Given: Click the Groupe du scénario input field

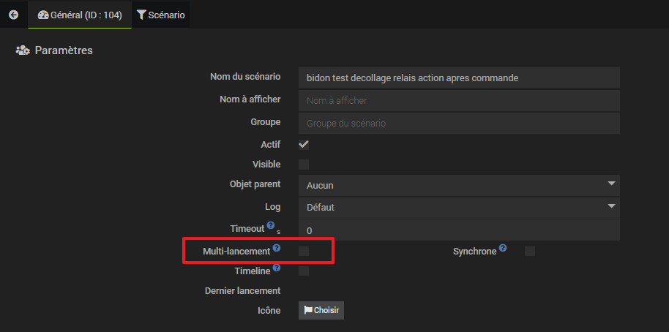Looking at the screenshot, I should coord(459,123).
